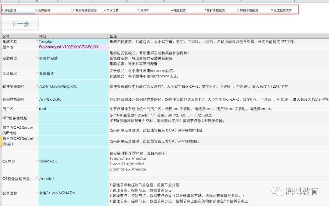Select the 5.浮动IP step tab
The image size is (329, 206).
point(143,10)
